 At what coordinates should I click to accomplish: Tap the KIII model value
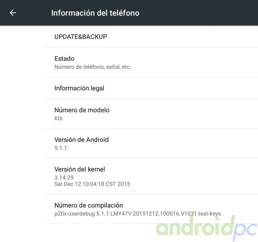click(x=58, y=118)
